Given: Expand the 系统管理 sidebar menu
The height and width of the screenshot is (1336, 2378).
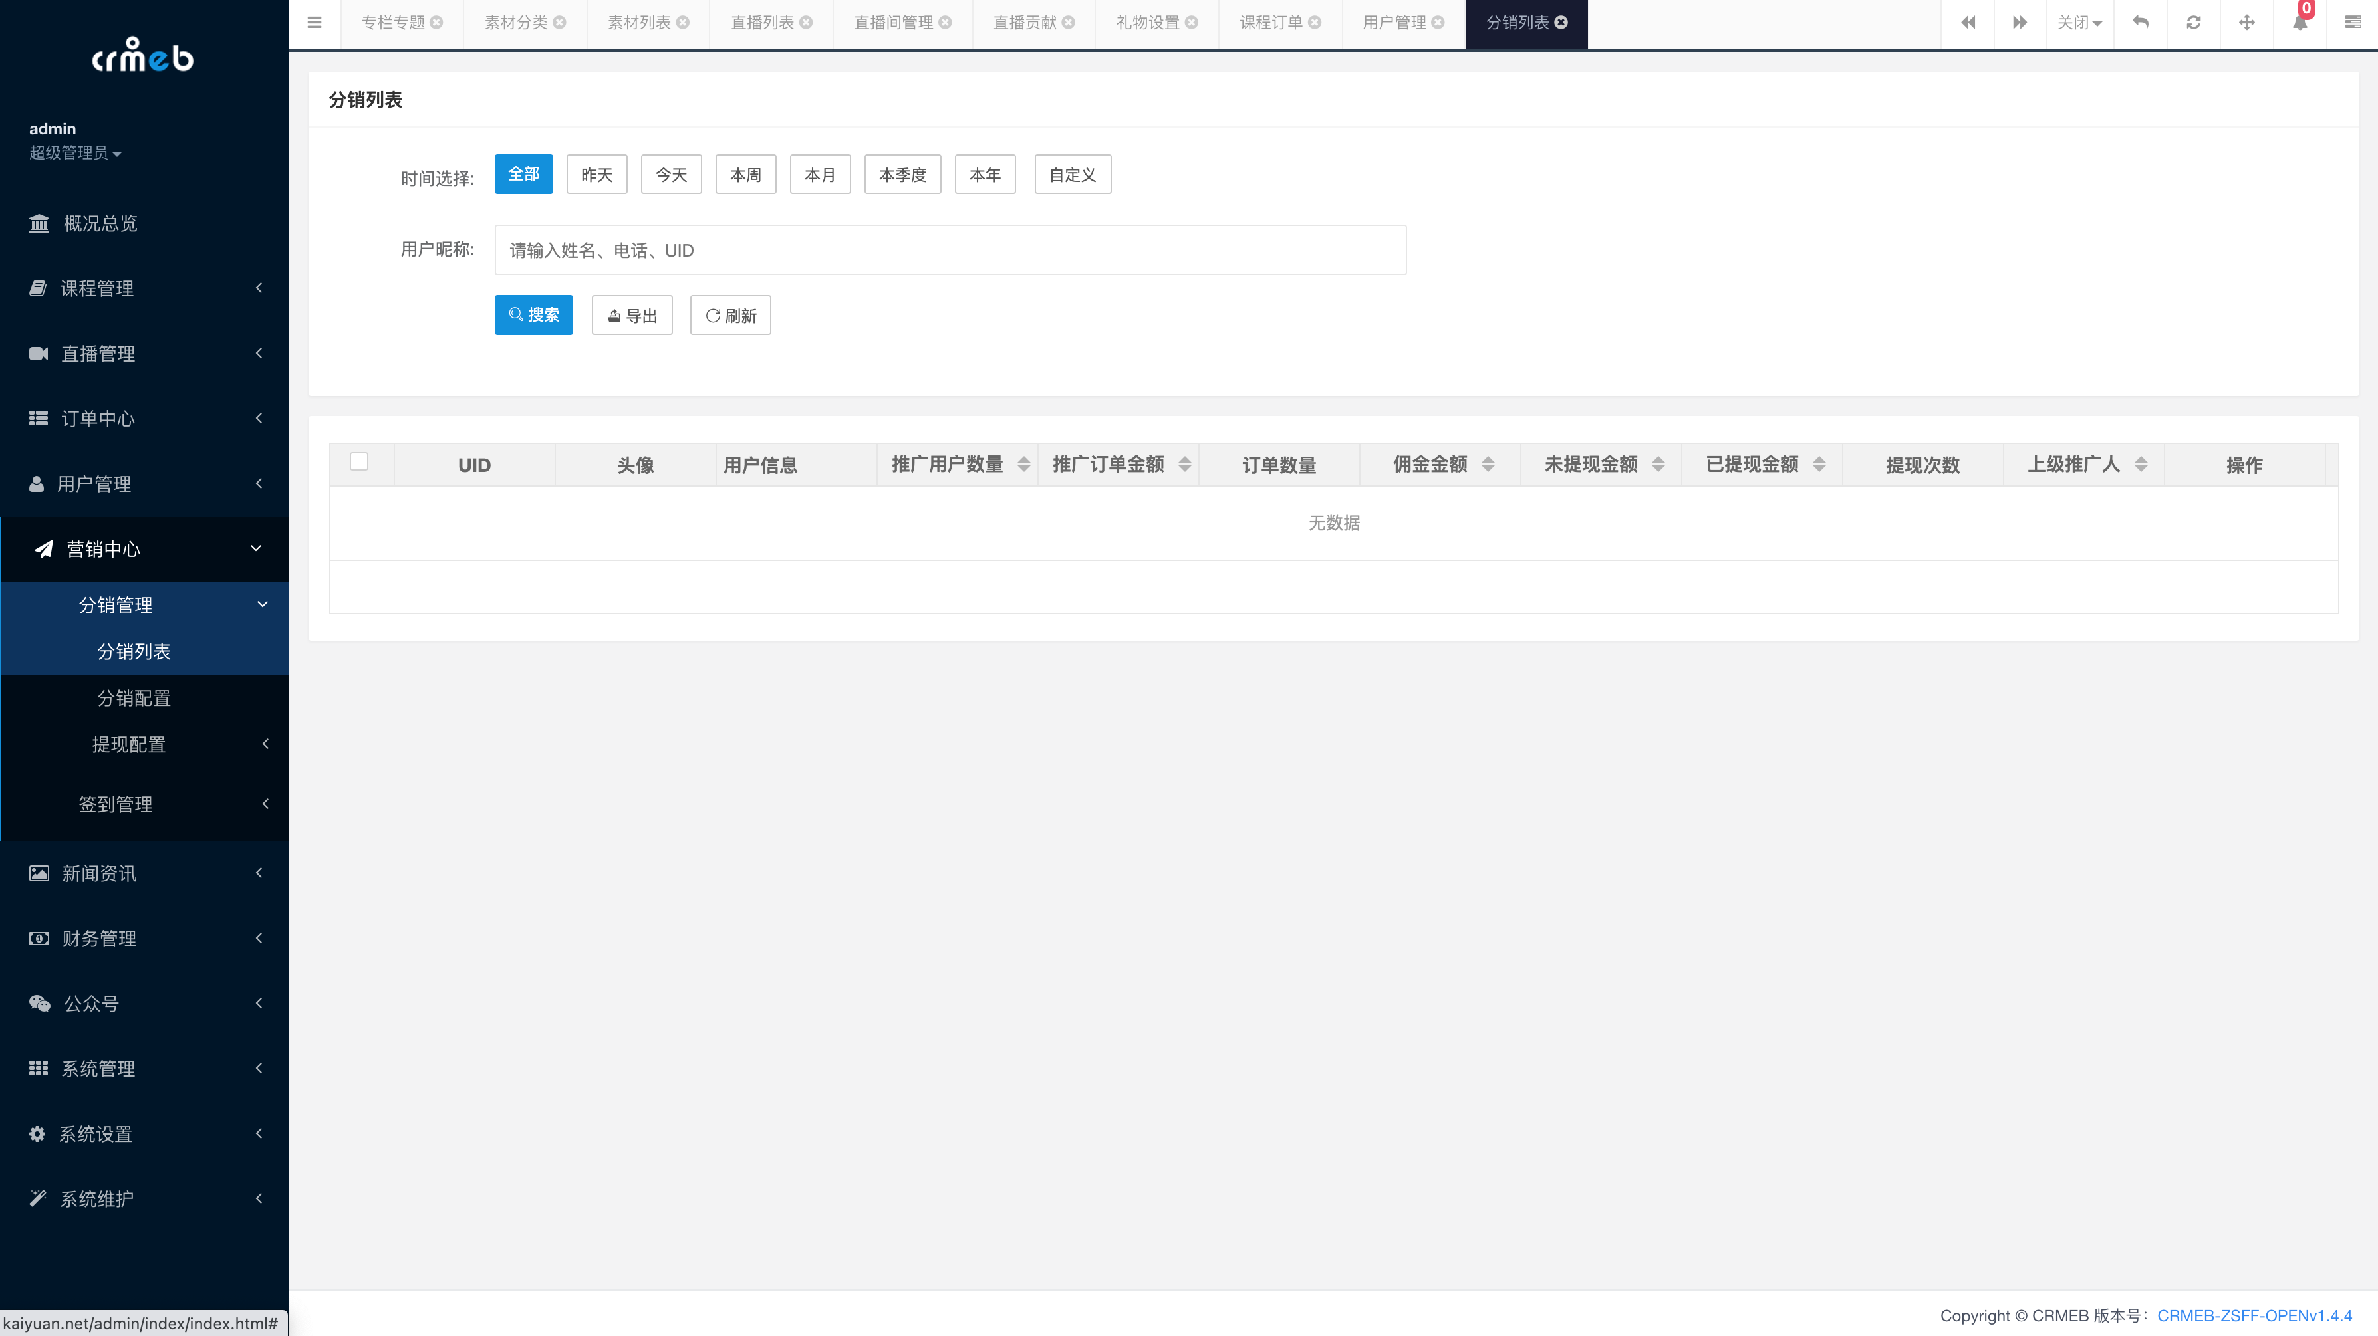Looking at the screenshot, I should [144, 1069].
